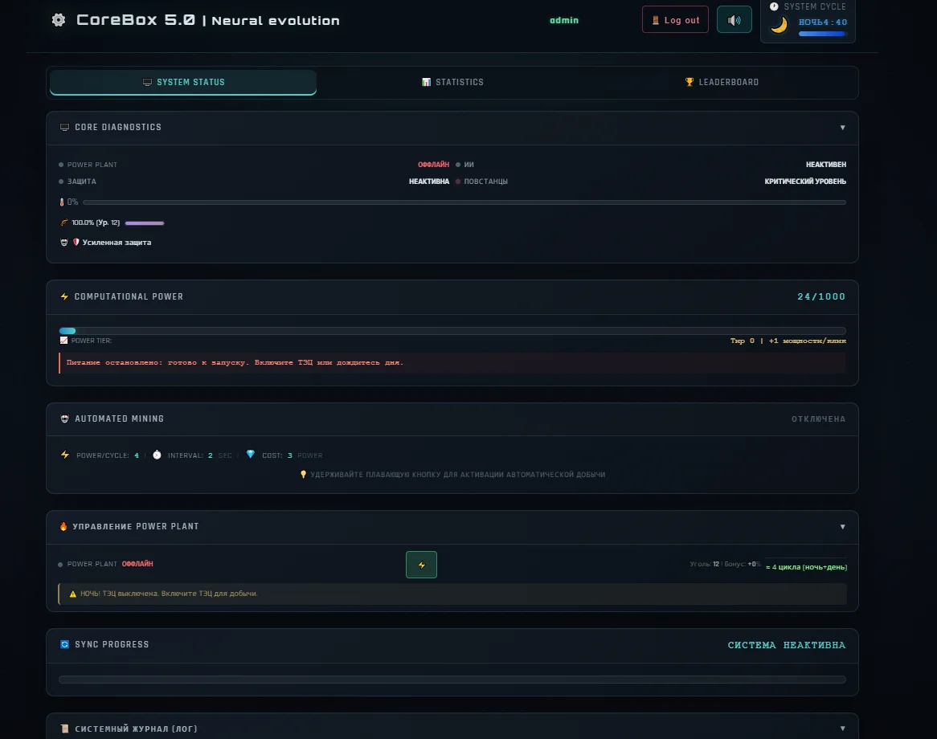Click the ПОВСТАНЦЫ status label
The height and width of the screenshot is (739, 937).
486,181
